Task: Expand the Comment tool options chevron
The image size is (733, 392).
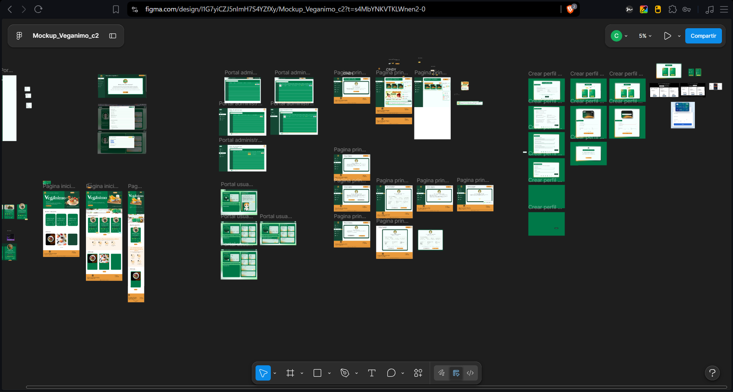Action: pyautogui.click(x=403, y=373)
